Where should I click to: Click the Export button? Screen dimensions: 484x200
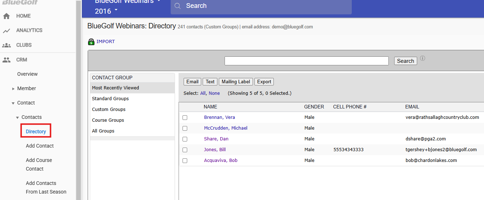point(264,82)
